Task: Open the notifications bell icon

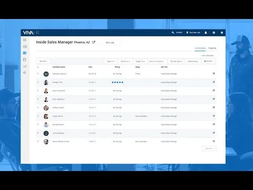Action: [206, 33]
